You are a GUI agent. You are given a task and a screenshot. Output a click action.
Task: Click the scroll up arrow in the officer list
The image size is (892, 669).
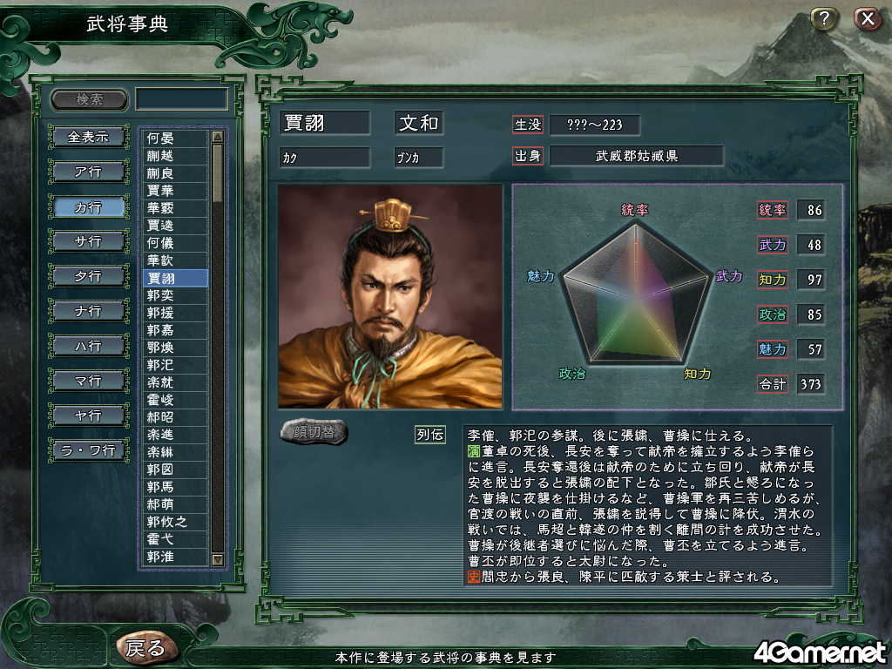point(217,137)
